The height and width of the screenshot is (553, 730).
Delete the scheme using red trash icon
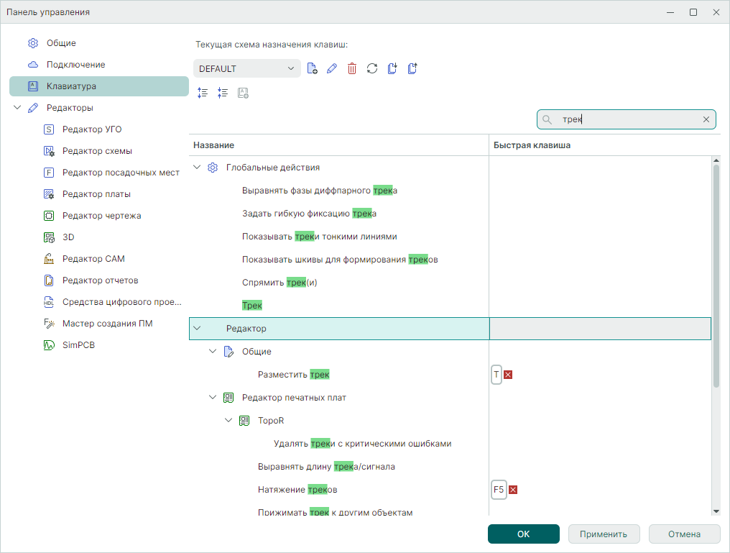coord(351,69)
